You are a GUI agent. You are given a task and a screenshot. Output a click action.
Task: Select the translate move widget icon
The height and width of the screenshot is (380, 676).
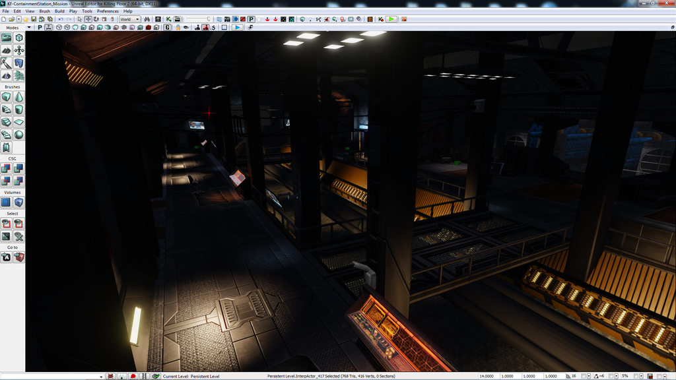click(88, 19)
